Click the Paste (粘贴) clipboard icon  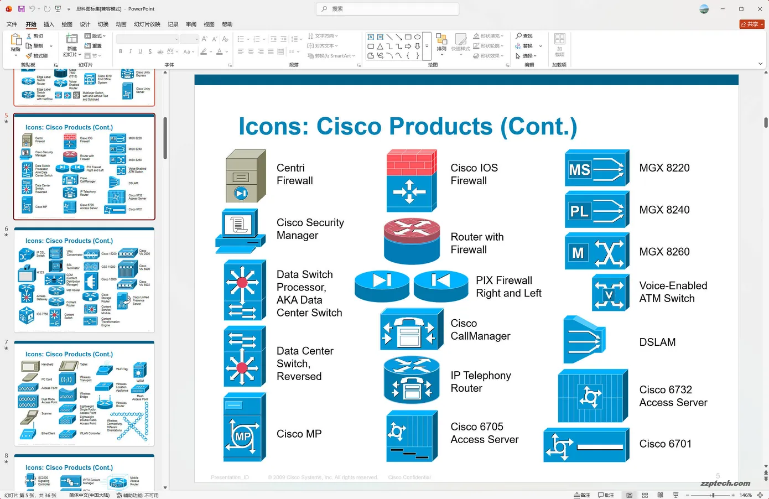(15, 40)
